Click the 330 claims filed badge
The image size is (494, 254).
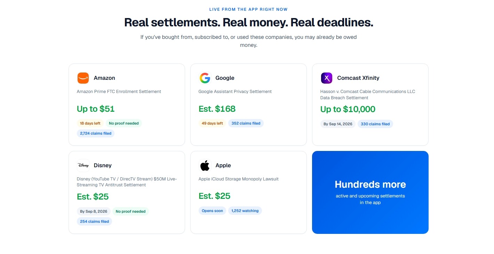375,124
